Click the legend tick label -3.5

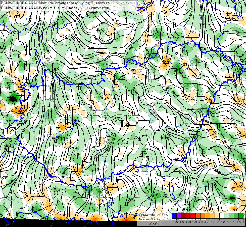191,222
